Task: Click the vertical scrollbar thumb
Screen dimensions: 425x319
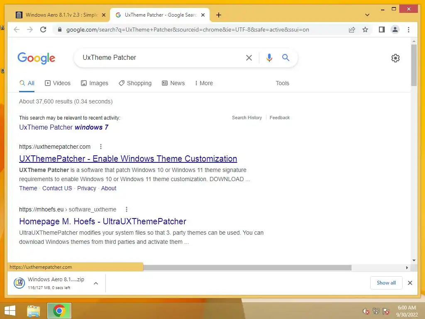Action: 414,65
